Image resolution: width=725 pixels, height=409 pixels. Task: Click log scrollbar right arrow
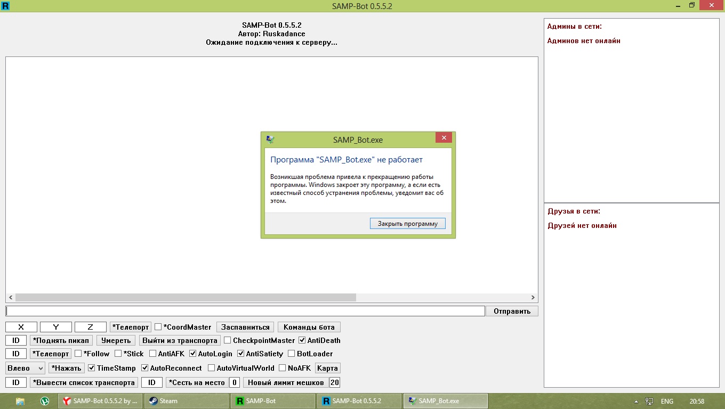(x=533, y=298)
